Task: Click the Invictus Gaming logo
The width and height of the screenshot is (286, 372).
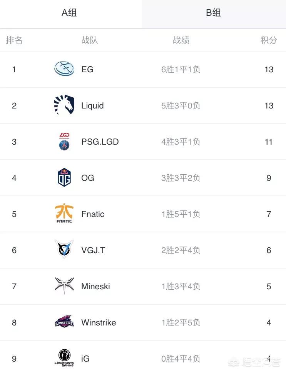Action: (x=64, y=358)
